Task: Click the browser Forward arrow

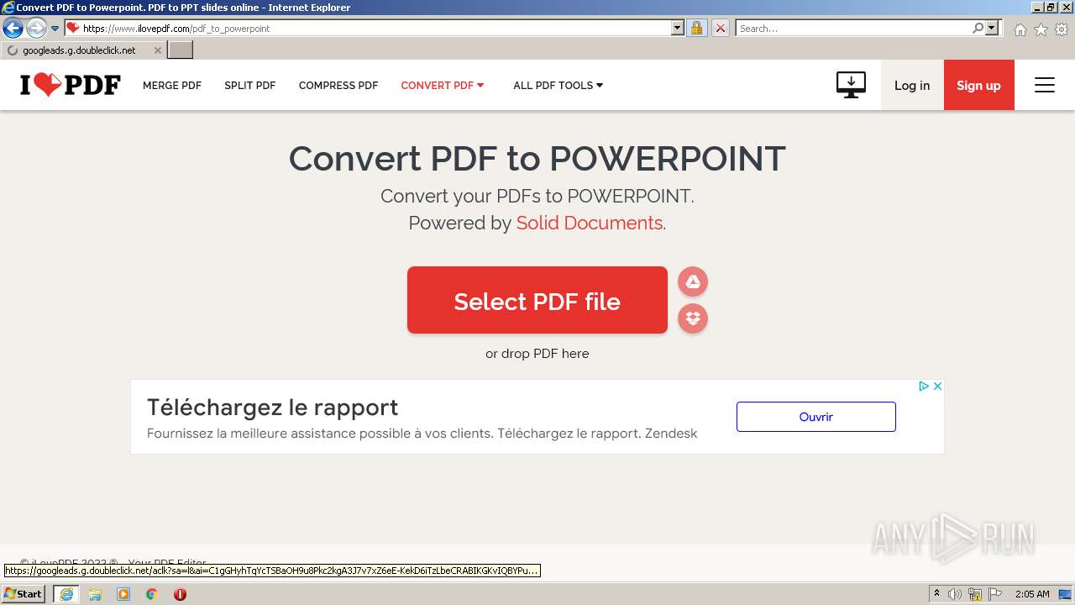Action: [x=35, y=28]
